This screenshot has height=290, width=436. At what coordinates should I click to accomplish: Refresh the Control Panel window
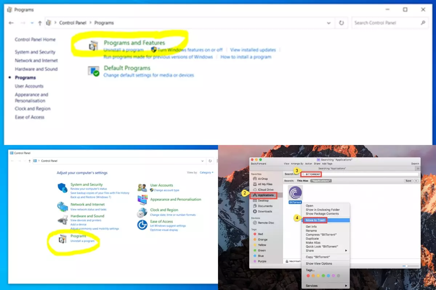coord(210,161)
